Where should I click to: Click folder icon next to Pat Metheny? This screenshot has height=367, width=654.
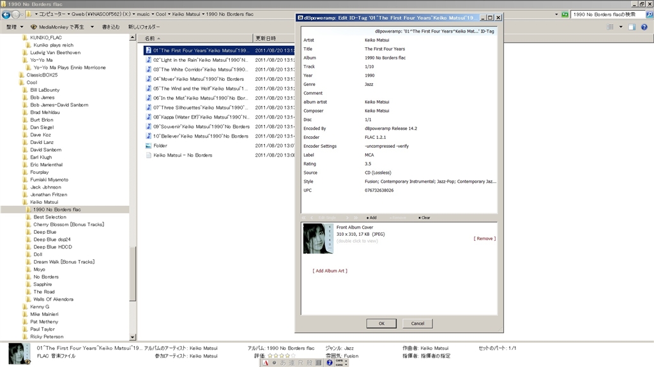[26, 322]
